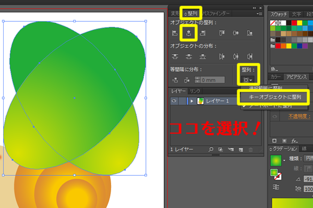Click the horizontal align center icon

(188, 33)
